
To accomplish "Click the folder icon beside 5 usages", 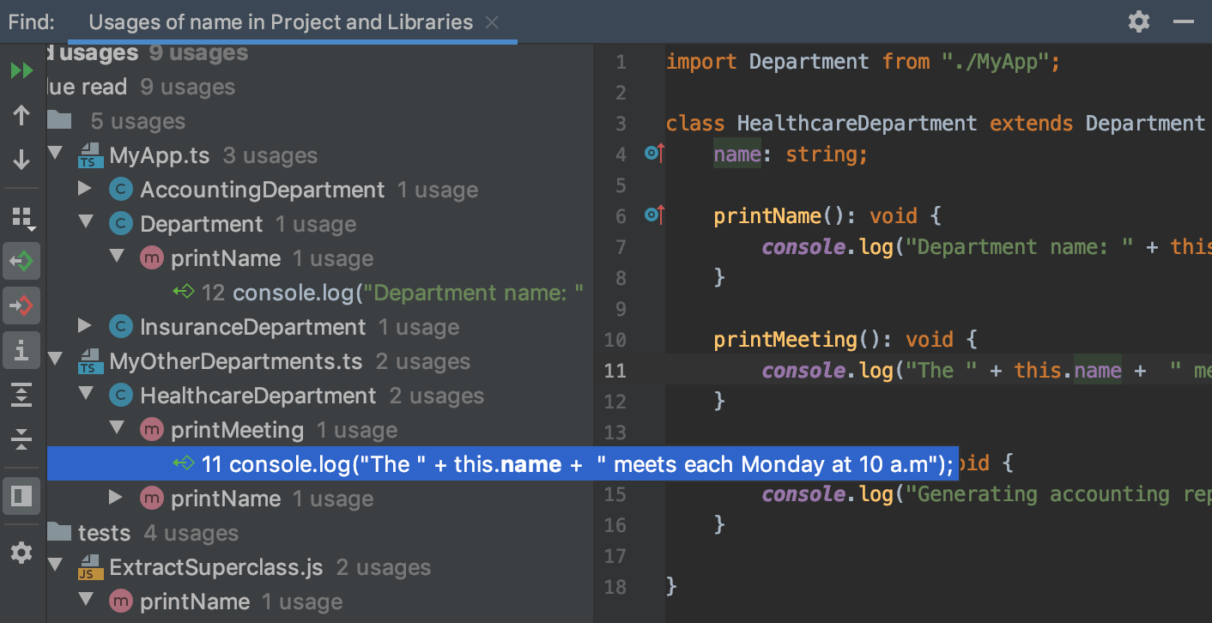I will 58,120.
